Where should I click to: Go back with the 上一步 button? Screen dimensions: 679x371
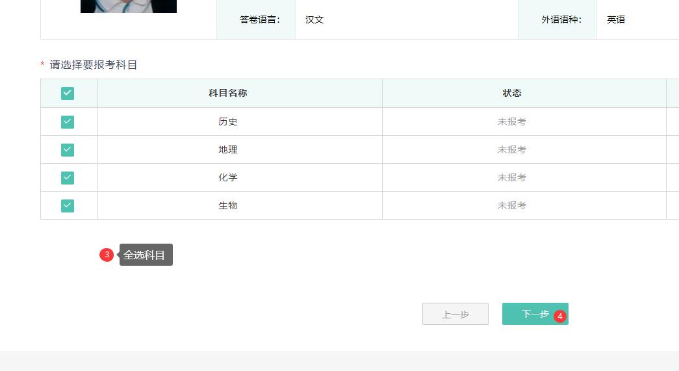(455, 314)
